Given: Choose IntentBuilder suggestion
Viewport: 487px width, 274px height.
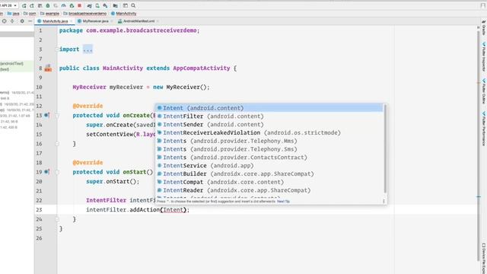Looking at the screenshot, I should 269,174.
